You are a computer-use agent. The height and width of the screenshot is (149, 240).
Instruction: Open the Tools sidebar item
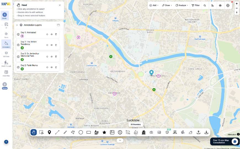(x=6, y=35)
